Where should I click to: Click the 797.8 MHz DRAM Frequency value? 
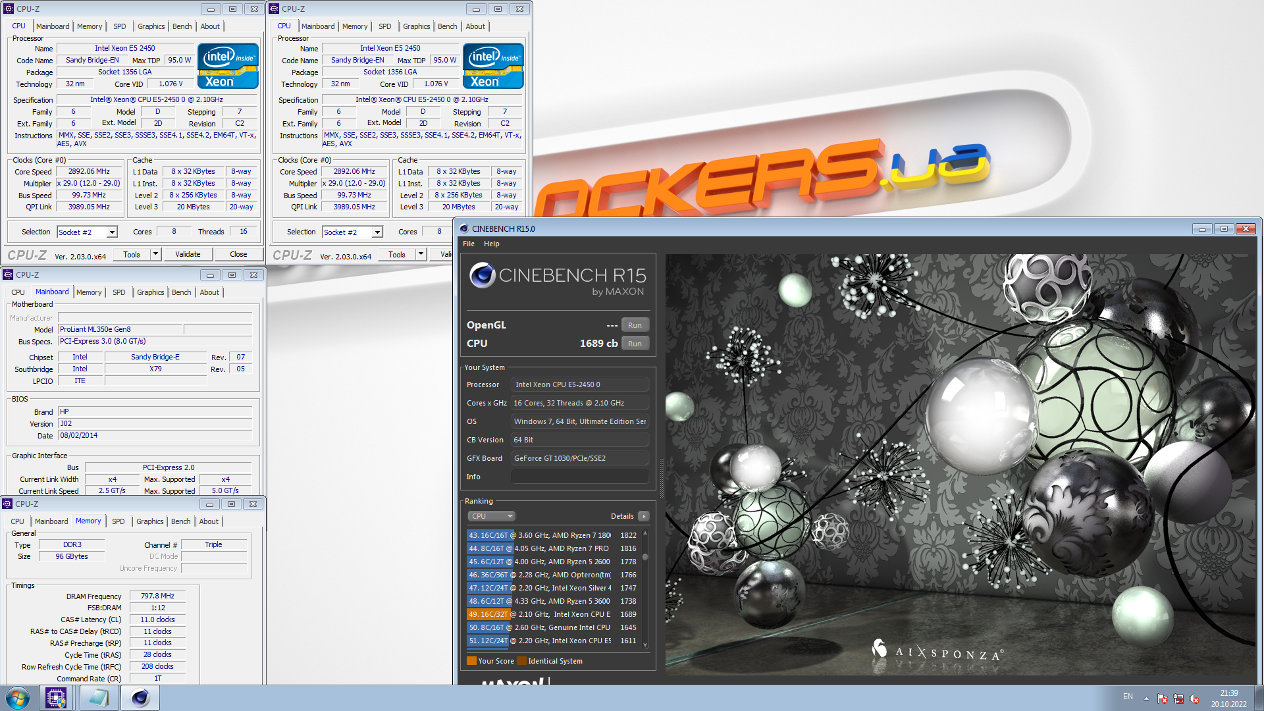click(x=157, y=596)
